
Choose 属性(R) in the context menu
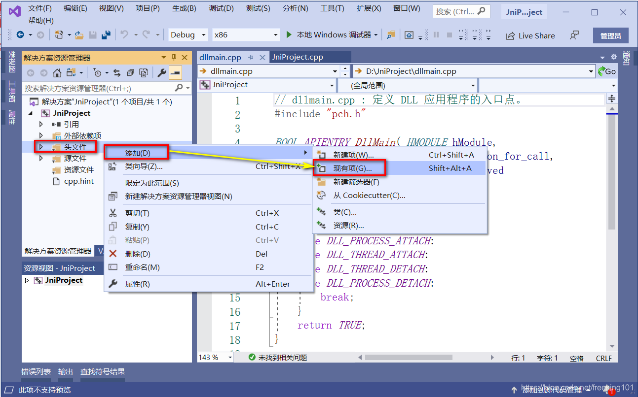point(209,284)
